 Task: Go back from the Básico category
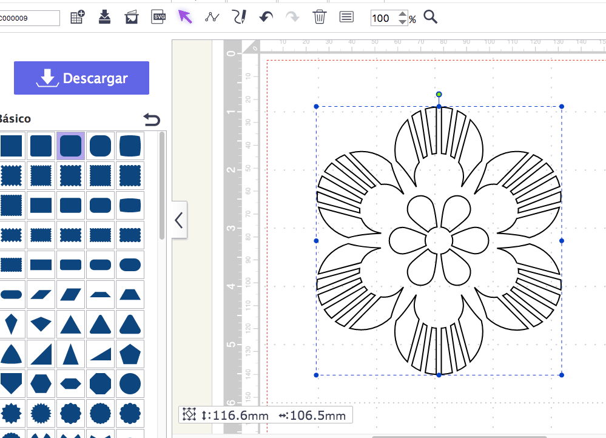152,120
